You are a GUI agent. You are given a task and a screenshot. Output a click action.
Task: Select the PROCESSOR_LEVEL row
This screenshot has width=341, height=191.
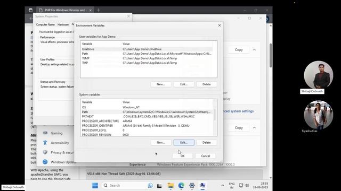(x=147, y=130)
